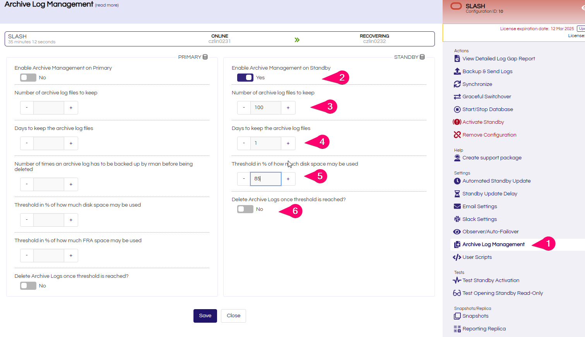Click the Email Settings envelope icon
Screen dimensions: 585x337
click(457, 206)
